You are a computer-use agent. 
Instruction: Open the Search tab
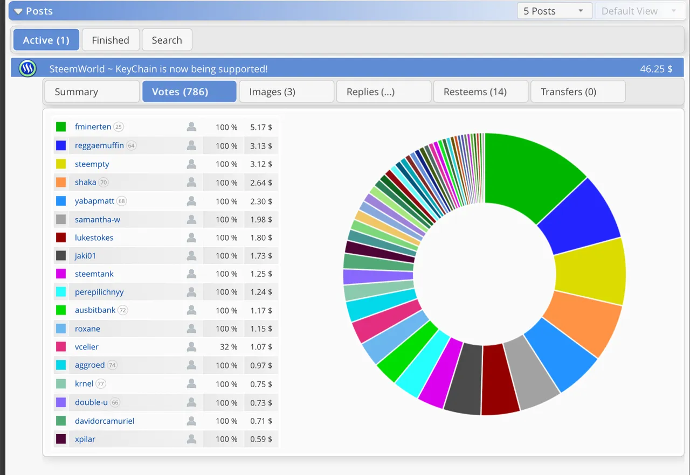pyautogui.click(x=167, y=40)
